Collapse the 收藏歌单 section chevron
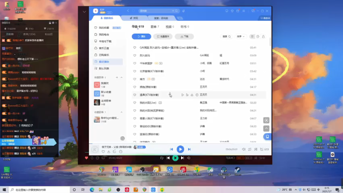343x193 pixels. coord(122,112)
